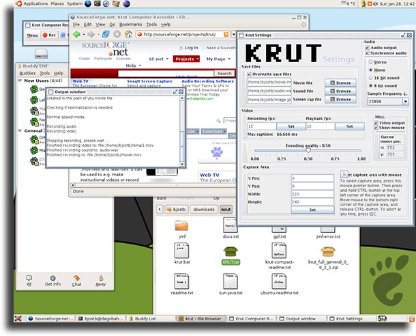Open the jmf folder in file browser
The height and width of the screenshot is (336, 416).
click(x=181, y=226)
